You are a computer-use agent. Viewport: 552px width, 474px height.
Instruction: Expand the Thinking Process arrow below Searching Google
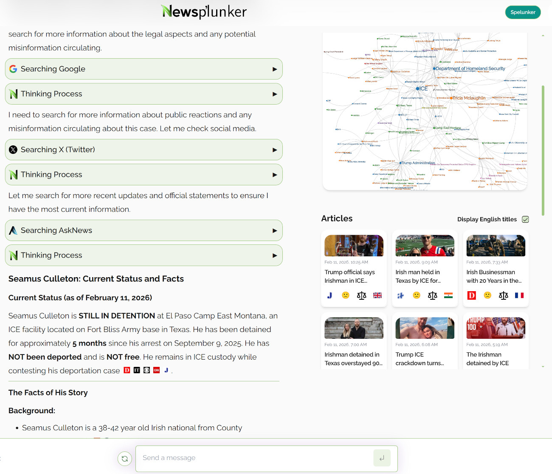[x=275, y=94]
